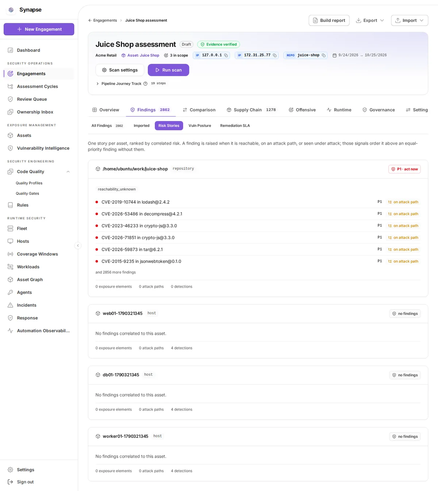The width and height of the screenshot is (438, 491).
Task: Open Automation Observability in sidebar
Action: (x=39, y=331)
